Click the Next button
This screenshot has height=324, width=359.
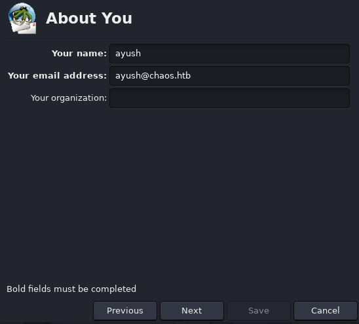tap(192, 311)
